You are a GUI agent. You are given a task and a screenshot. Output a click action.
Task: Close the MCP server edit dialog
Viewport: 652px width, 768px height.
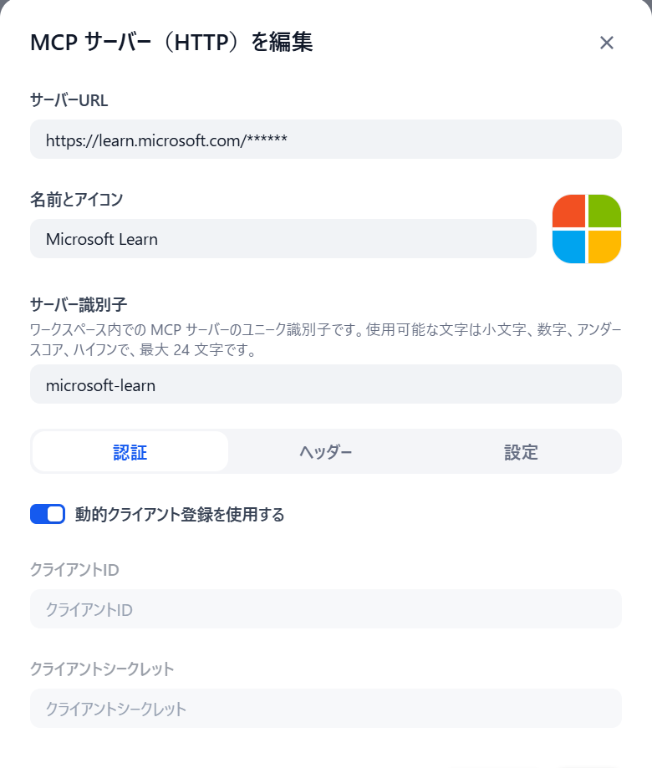[607, 43]
